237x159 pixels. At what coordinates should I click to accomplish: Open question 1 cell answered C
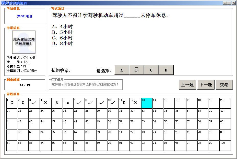(x=12, y=103)
